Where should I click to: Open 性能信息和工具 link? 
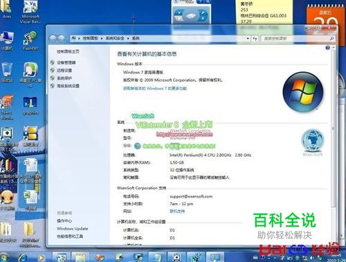coord(70,236)
